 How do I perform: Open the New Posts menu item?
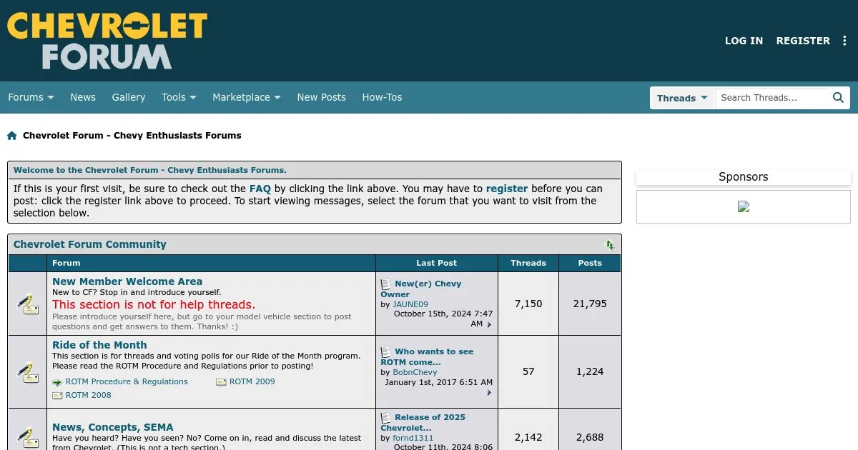(321, 97)
